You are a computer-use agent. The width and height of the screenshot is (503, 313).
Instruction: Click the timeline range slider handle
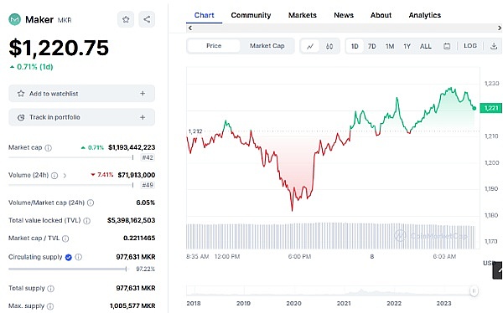tap(474, 291)
